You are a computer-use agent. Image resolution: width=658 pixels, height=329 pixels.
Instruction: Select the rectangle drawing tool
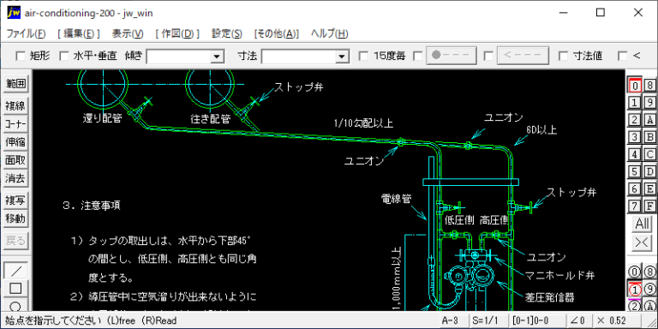tap(15, 289)
